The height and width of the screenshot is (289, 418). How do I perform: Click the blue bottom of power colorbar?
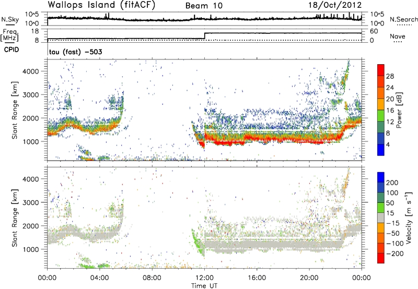[381, 150]
